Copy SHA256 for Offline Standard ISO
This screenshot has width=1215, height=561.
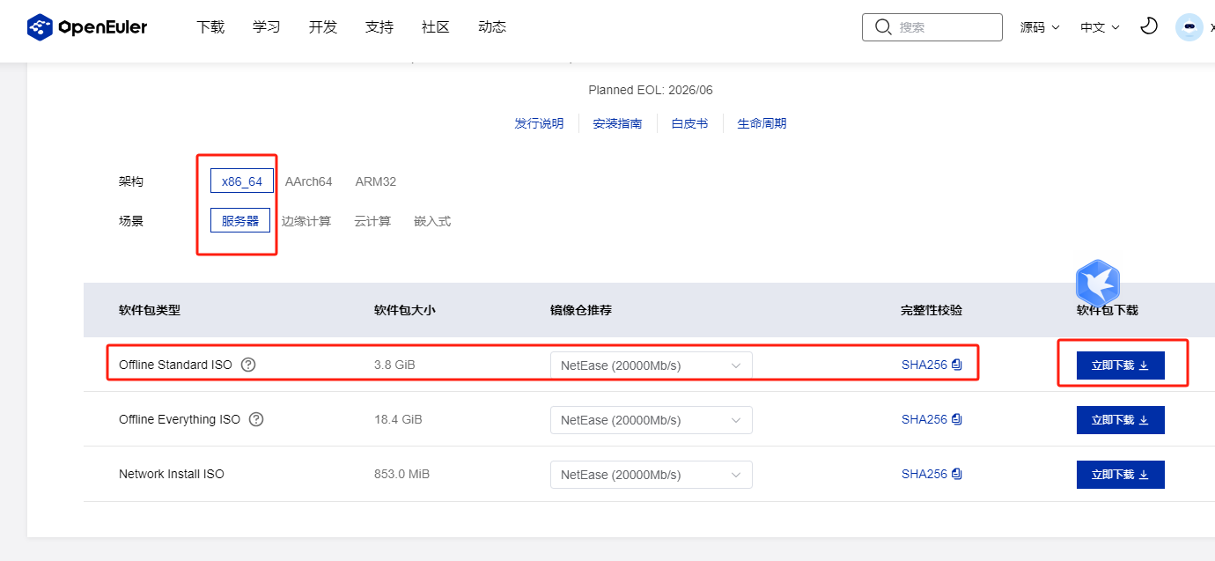pyautogui.click(x=957, y=365)
